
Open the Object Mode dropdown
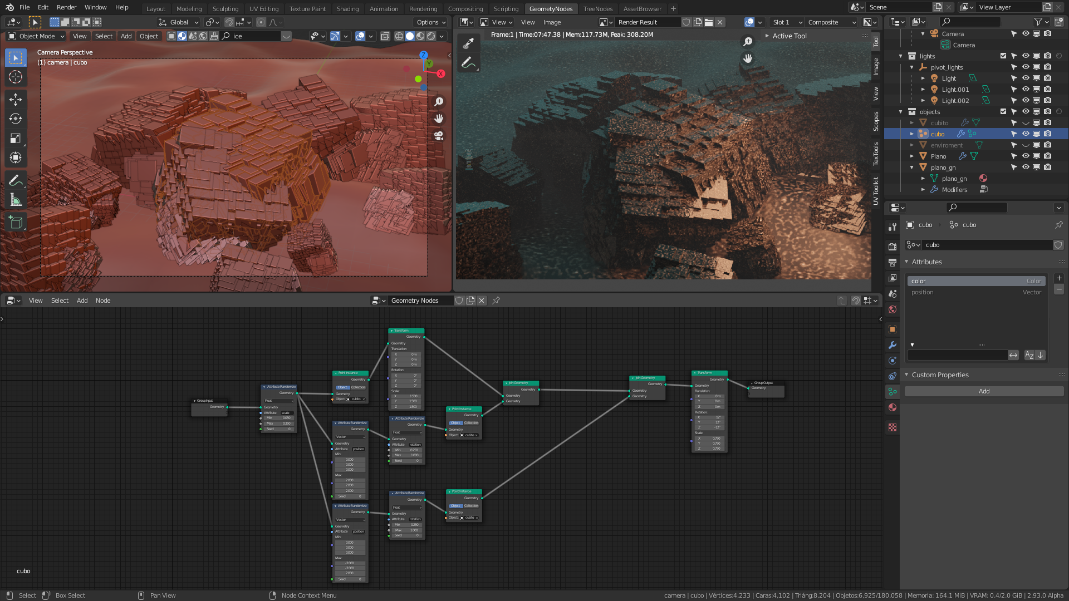pos(37,36)
